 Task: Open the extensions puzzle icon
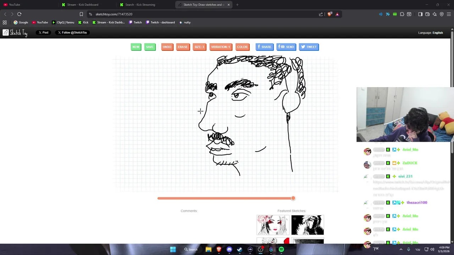tap(402, 14)
